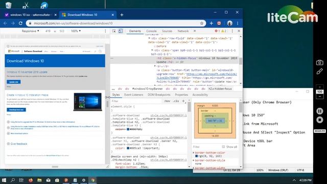Switch to the Network tab

(x=183, y=31)
